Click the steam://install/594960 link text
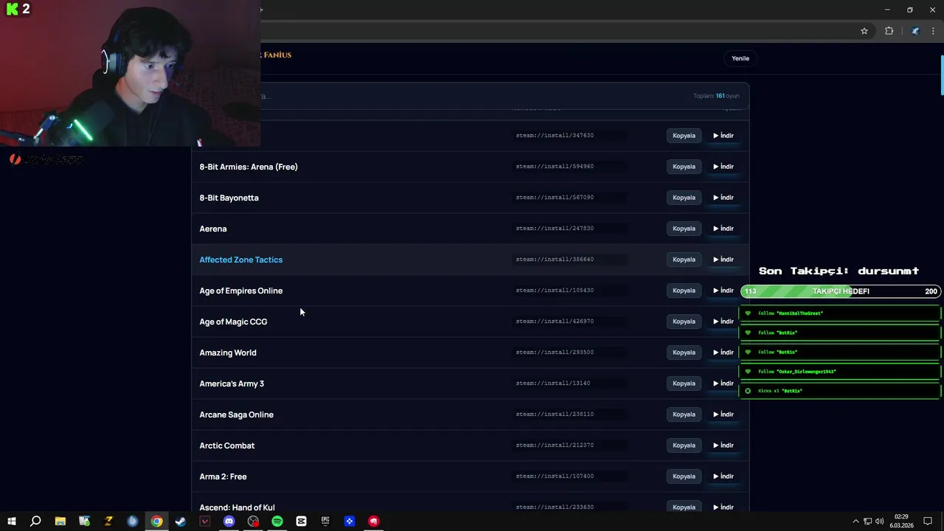Screen dimensions: 944x531 (x=555, y=167)
